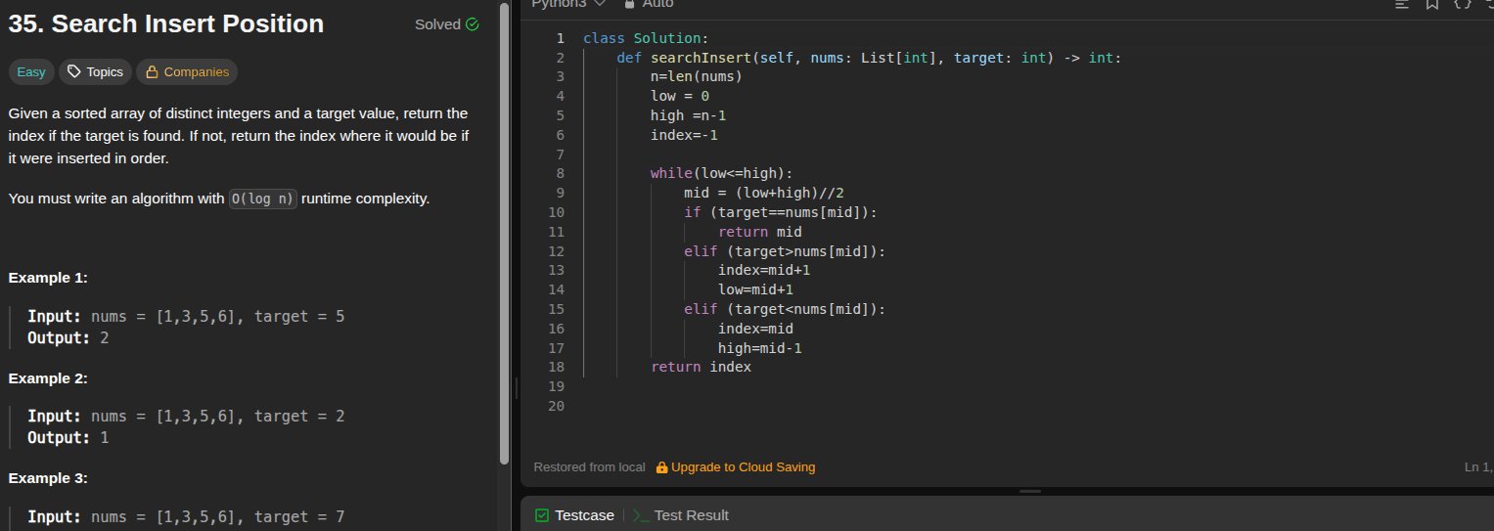Click the green checkbox icon beside Testcase
This screenshot has height=531, width=1494.
point(541,515)
